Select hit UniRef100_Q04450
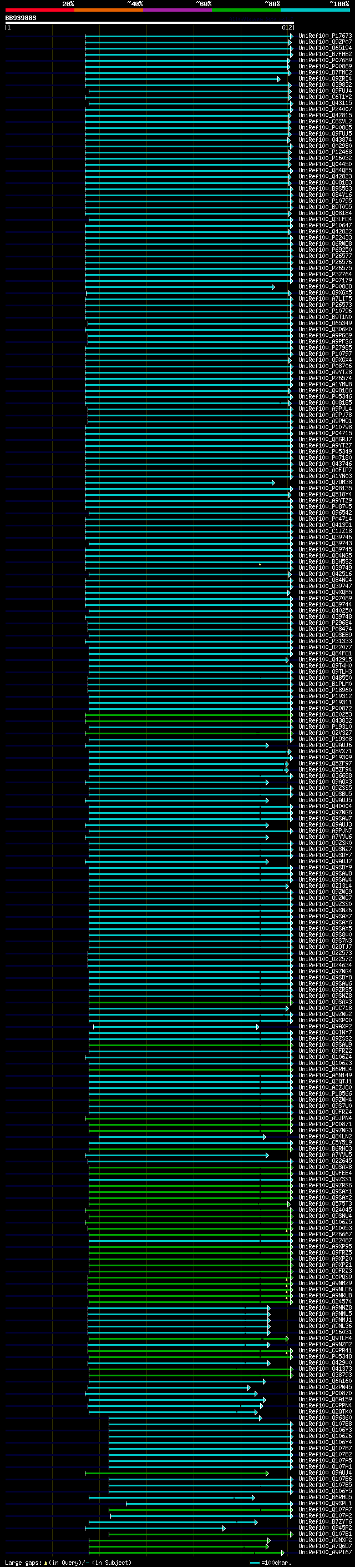The width and height of the screenshot is (355, 1567). tap(324, 164)
